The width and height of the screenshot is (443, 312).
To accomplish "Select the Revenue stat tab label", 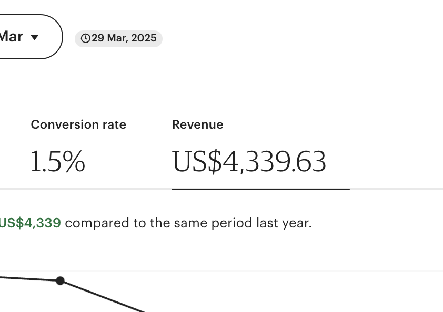I will pos(198,124).
